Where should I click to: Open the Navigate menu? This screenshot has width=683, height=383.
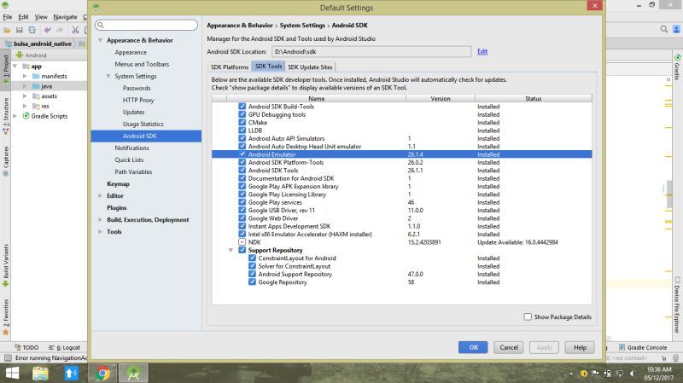pyautogui.click(x=65, y=17)
